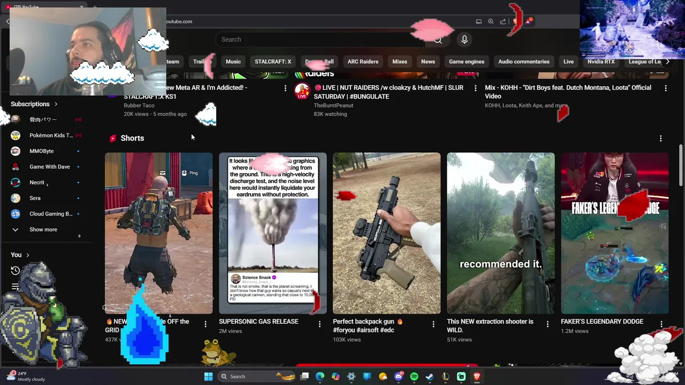Screen dimensions: 685x385
Task: Open the Rubber Taco channel link
Action: pyautogui.click(x=139, y=105)
